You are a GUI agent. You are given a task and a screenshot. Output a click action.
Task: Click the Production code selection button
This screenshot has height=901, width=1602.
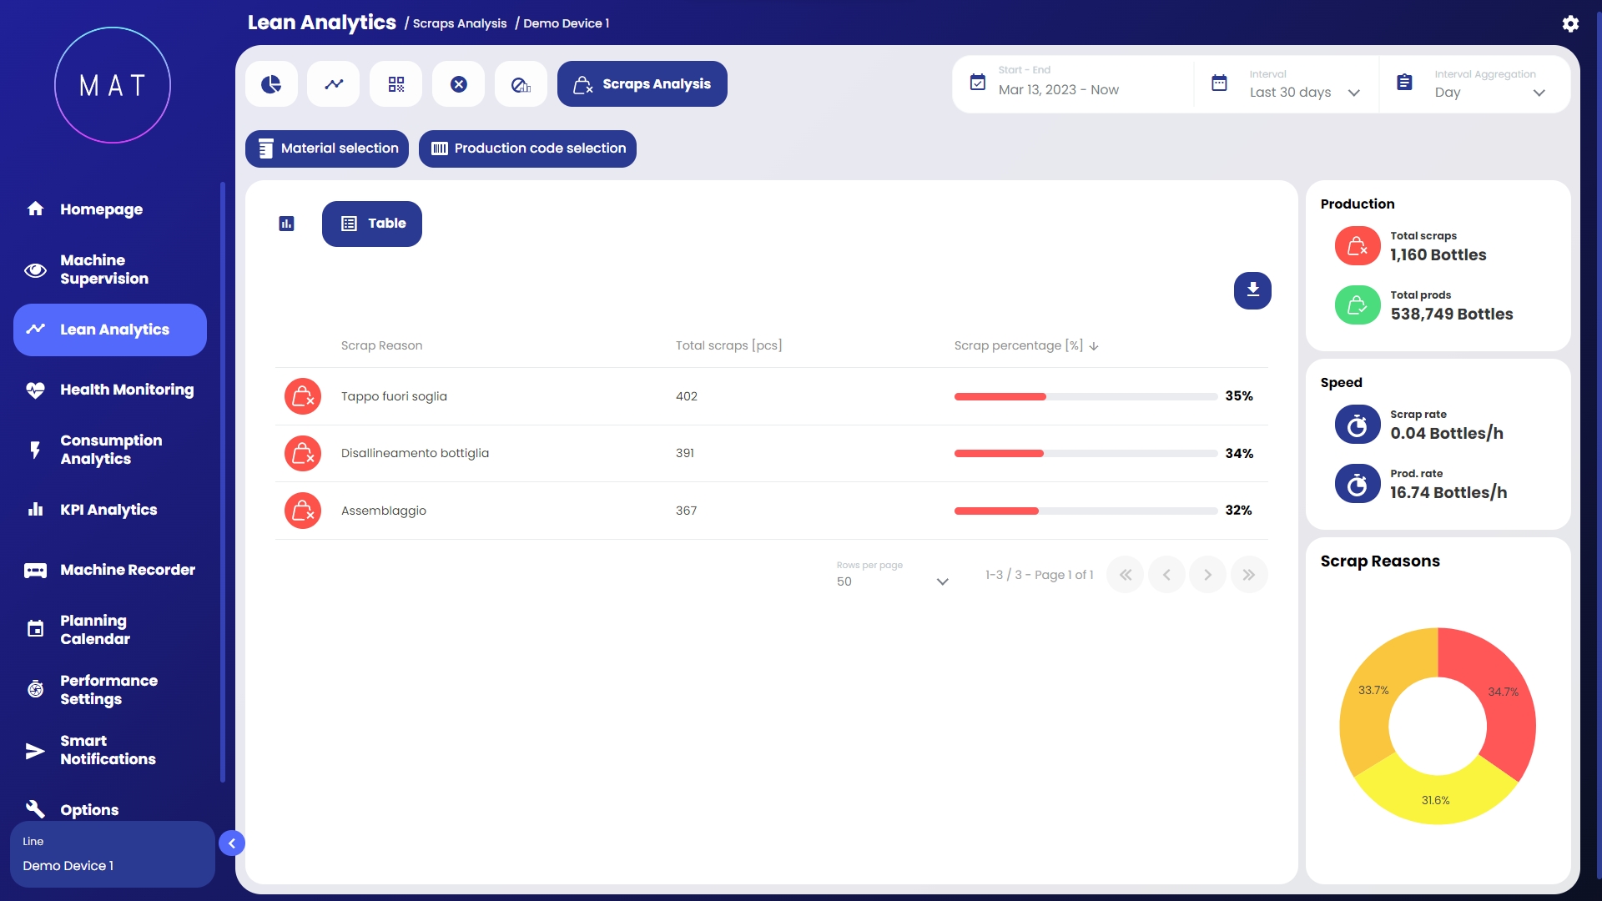coord(527,148)
